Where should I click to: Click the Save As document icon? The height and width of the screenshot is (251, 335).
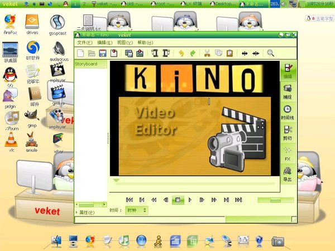point(114,53)
